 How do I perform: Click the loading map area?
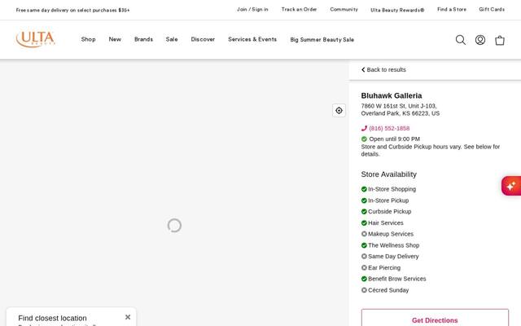[x=174, y=193]
